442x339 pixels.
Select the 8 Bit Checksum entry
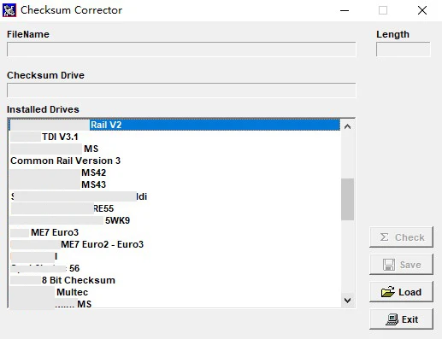click(174, 280)
